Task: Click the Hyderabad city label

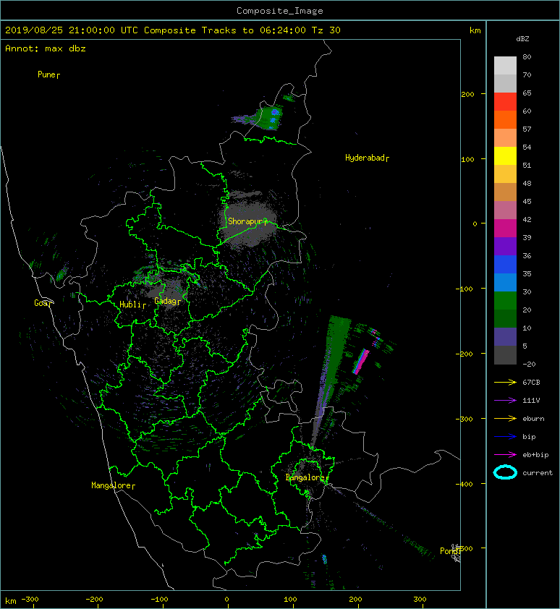Action: pos(365,158)
